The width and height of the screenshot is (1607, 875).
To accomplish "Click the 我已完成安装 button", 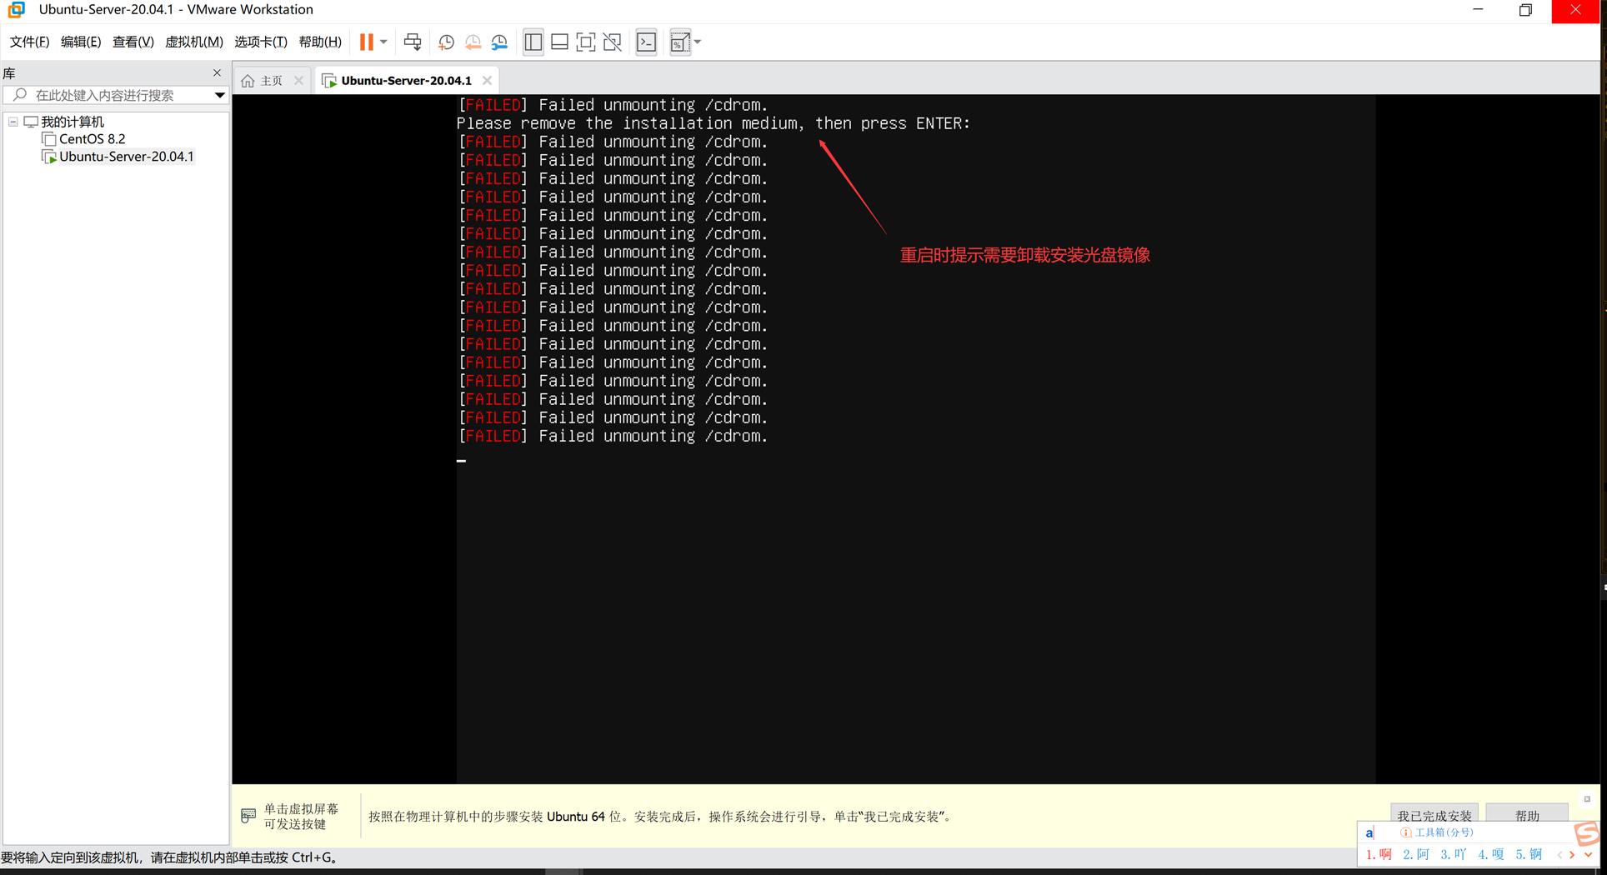I will coord(1434,815).
